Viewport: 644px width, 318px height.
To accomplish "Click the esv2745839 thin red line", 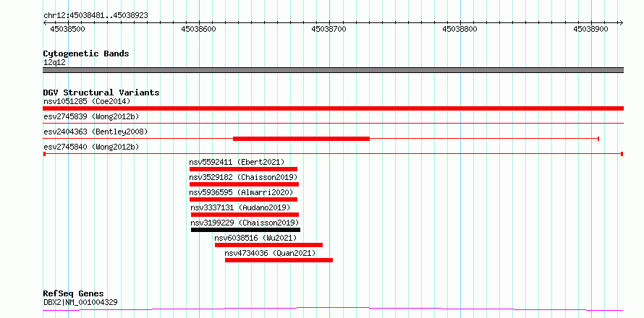I will [333, 123].
